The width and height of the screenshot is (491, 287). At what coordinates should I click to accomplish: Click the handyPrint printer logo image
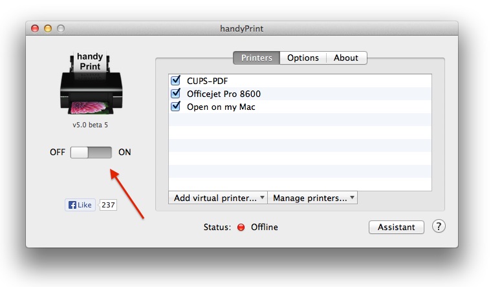pos(91,83)
